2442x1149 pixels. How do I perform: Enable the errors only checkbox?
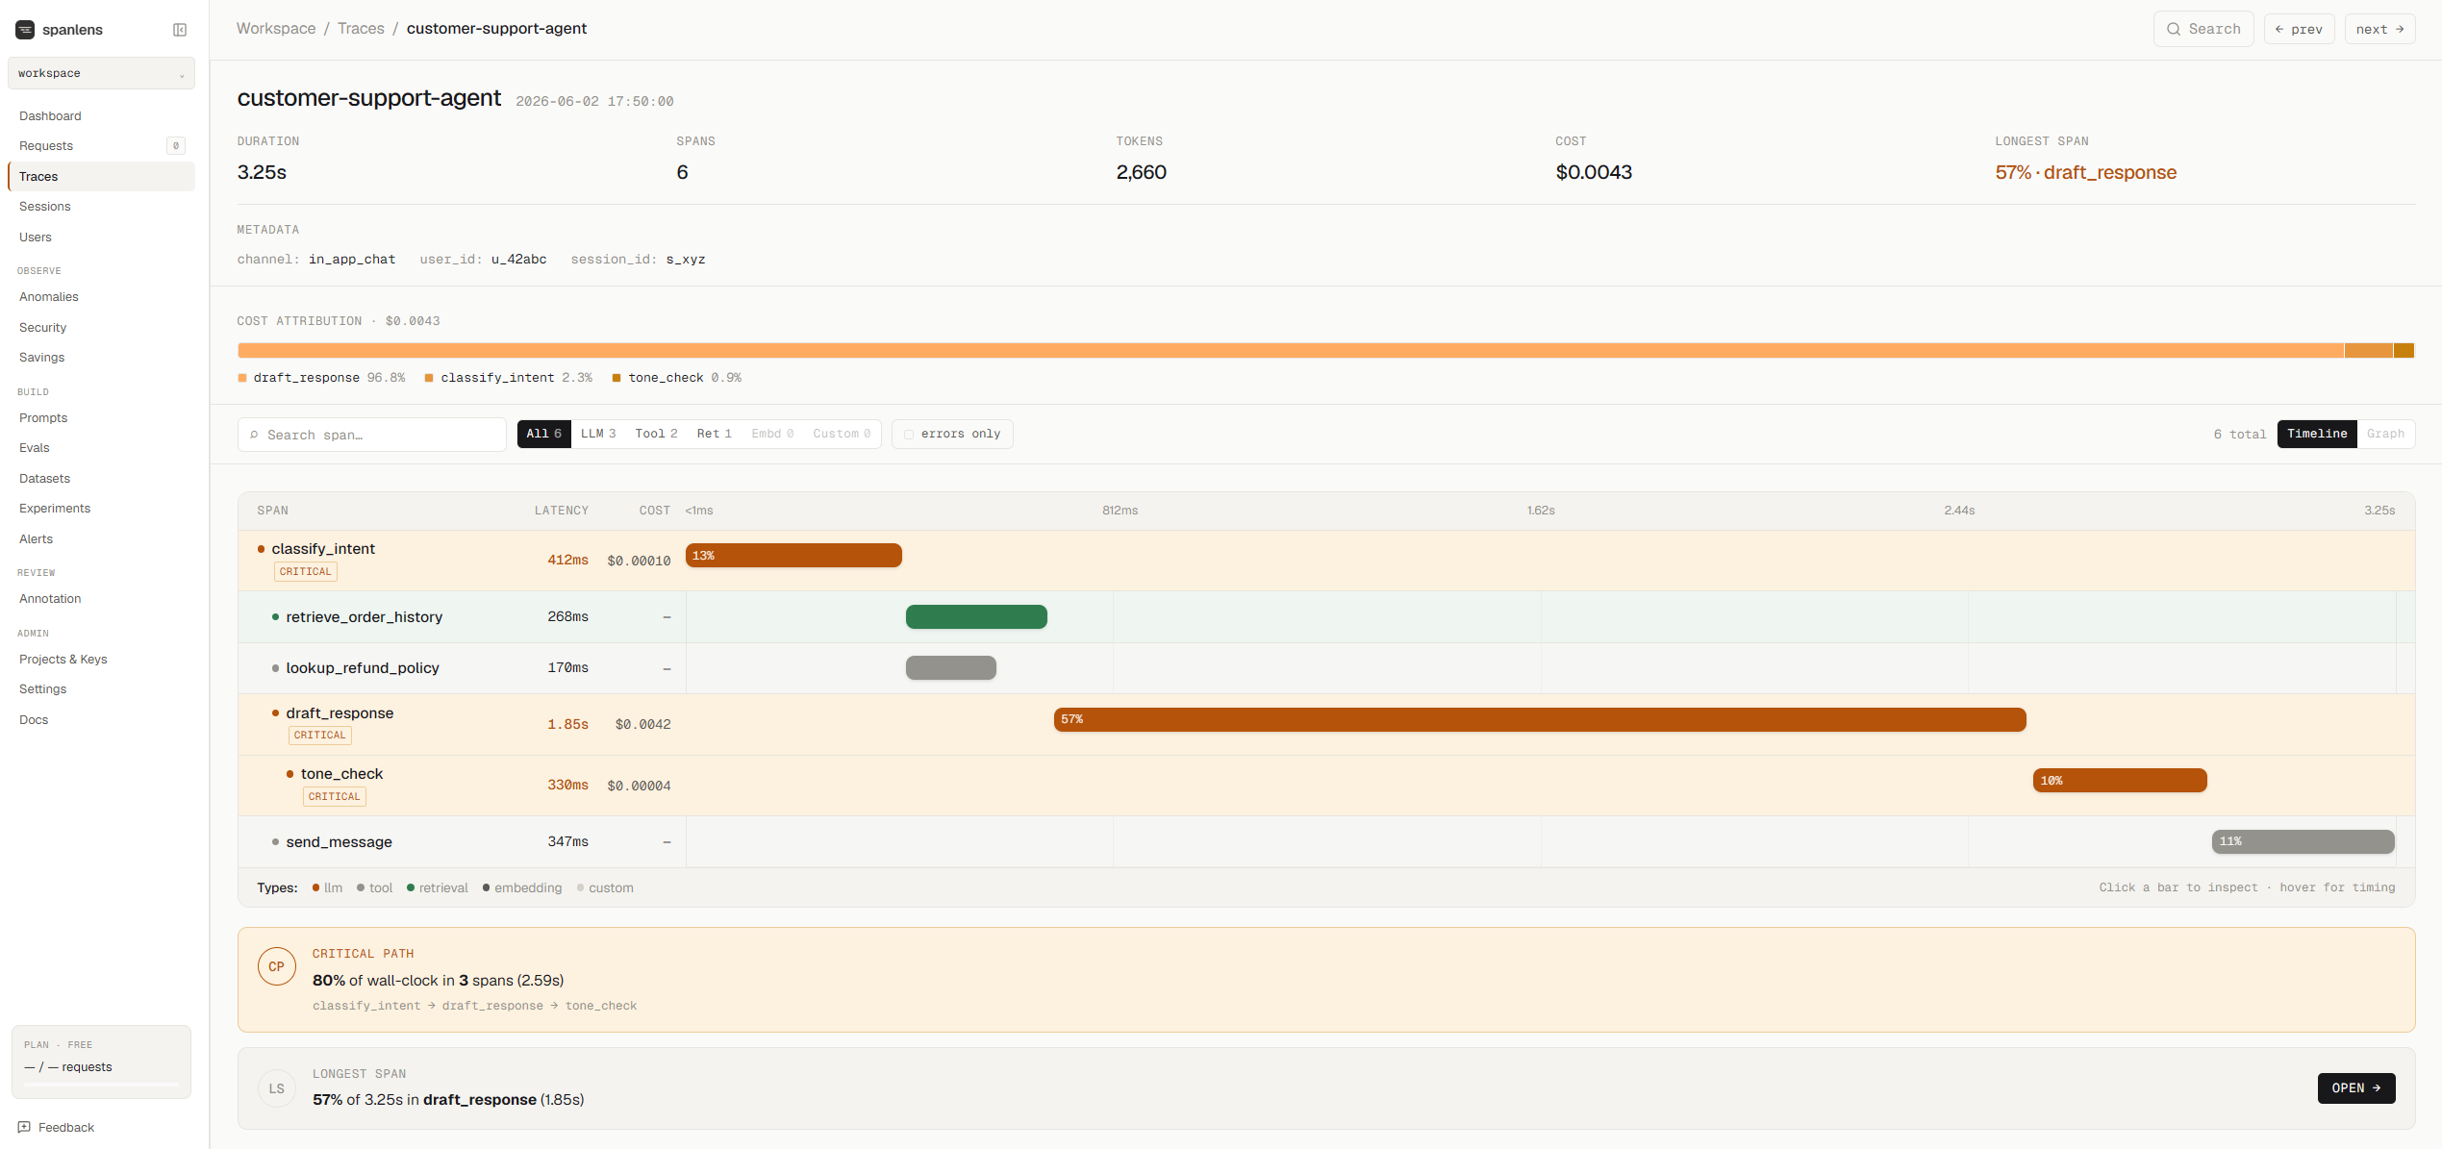pyautogui.click(x=909, y=435)
